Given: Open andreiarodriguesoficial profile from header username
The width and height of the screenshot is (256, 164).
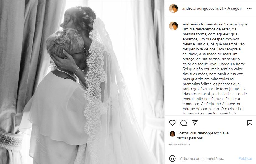Looking at the screenshot, I should pos(202,9).
